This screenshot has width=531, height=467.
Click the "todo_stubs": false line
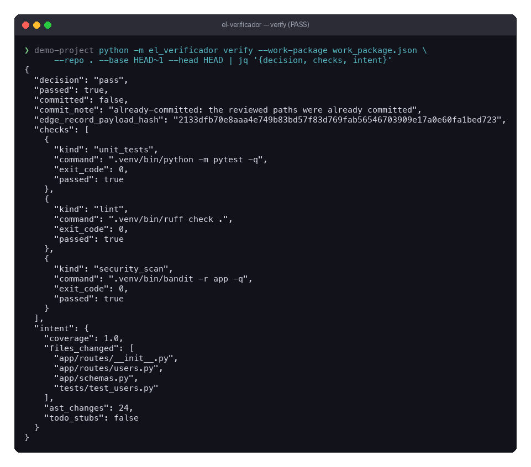point(91,418)
